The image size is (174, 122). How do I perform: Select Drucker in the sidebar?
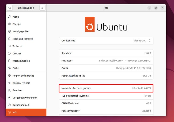coord(26,53)
